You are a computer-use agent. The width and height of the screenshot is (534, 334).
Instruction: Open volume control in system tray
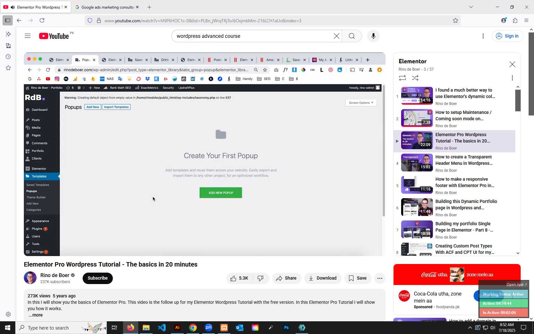pos(493,328)
